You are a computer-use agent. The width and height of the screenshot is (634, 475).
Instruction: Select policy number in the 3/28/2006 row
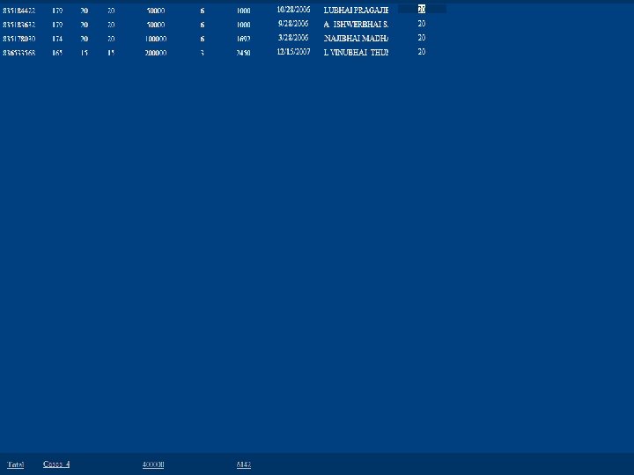coord(19,40)
